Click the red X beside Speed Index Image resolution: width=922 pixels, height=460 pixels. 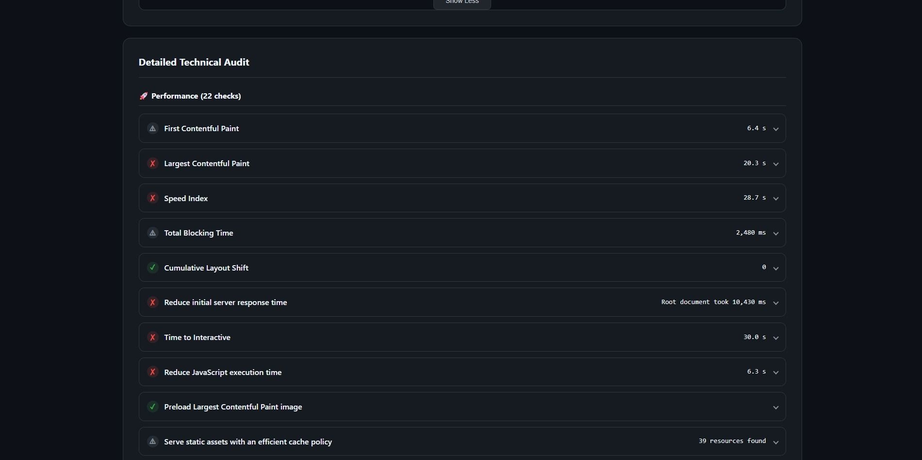click(152, 198)
